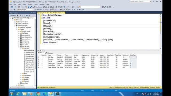Click Object Explorer connect plug icon
Screen dimensions: 171x96
(x=18, y=15)
